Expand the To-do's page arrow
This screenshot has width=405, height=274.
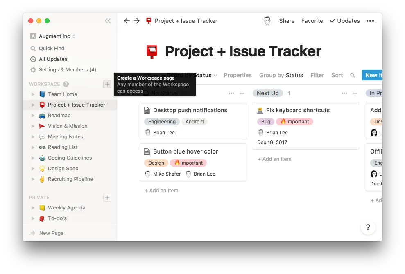coord(33,218)
